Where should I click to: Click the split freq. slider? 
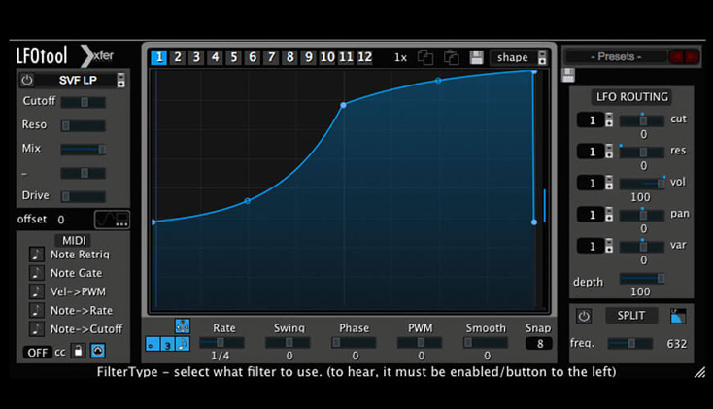coord(630,344)
